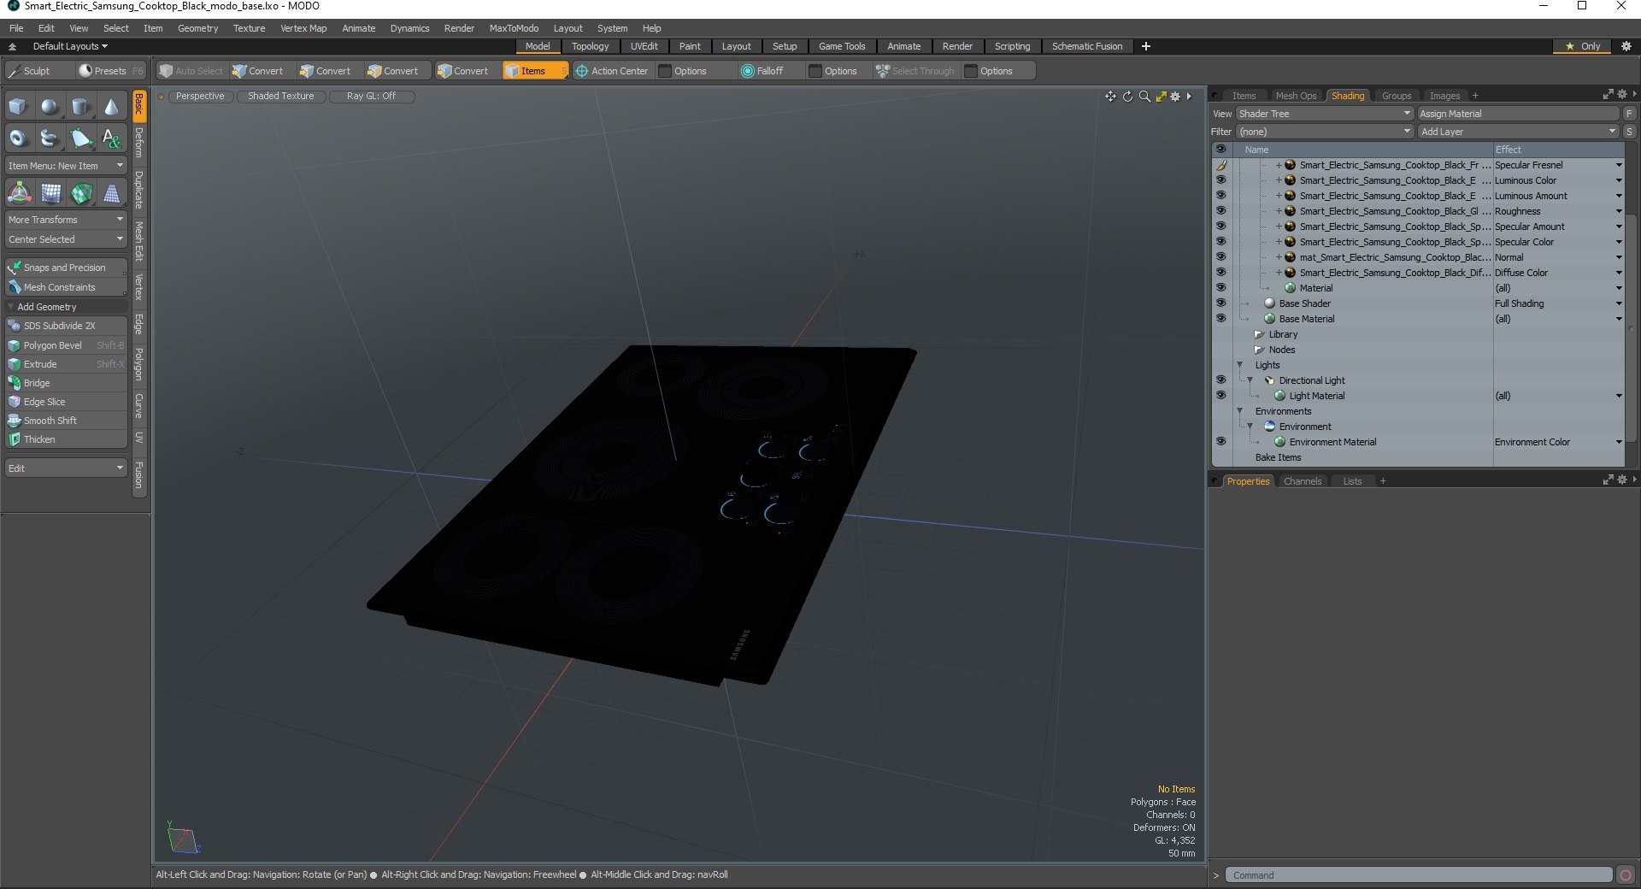Select the Cone primitive tool
Screen dimensions: 1641x889
111,107
